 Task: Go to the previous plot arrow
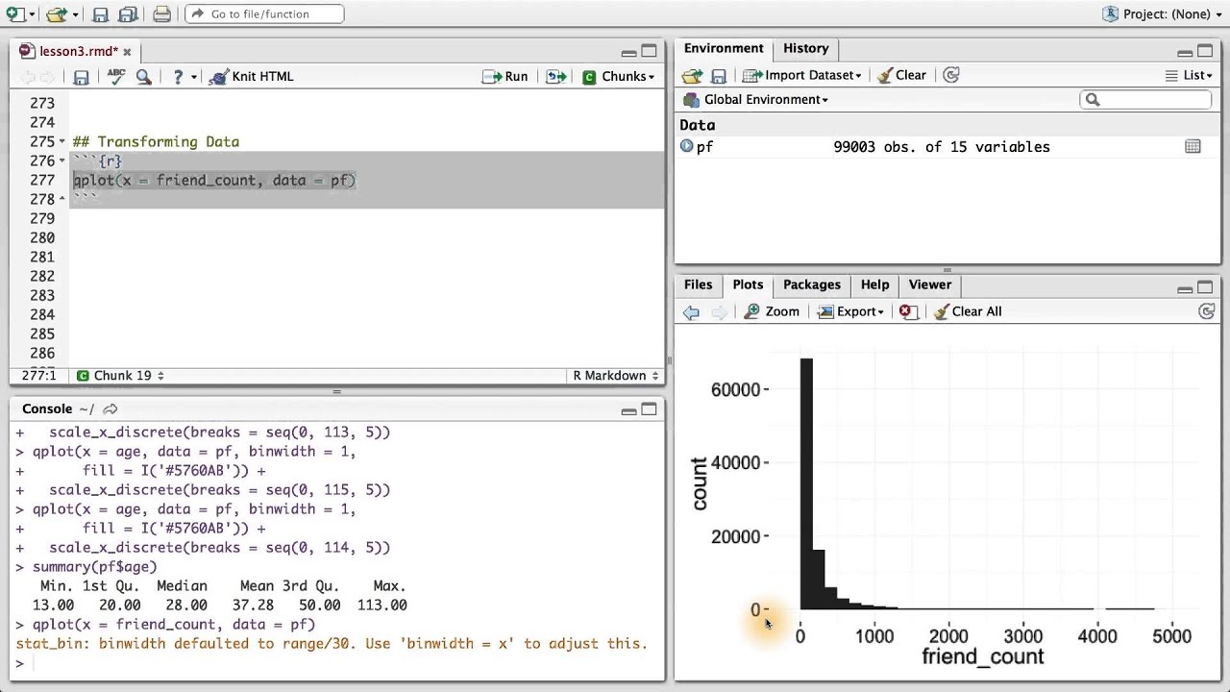[x=691, y=311]
